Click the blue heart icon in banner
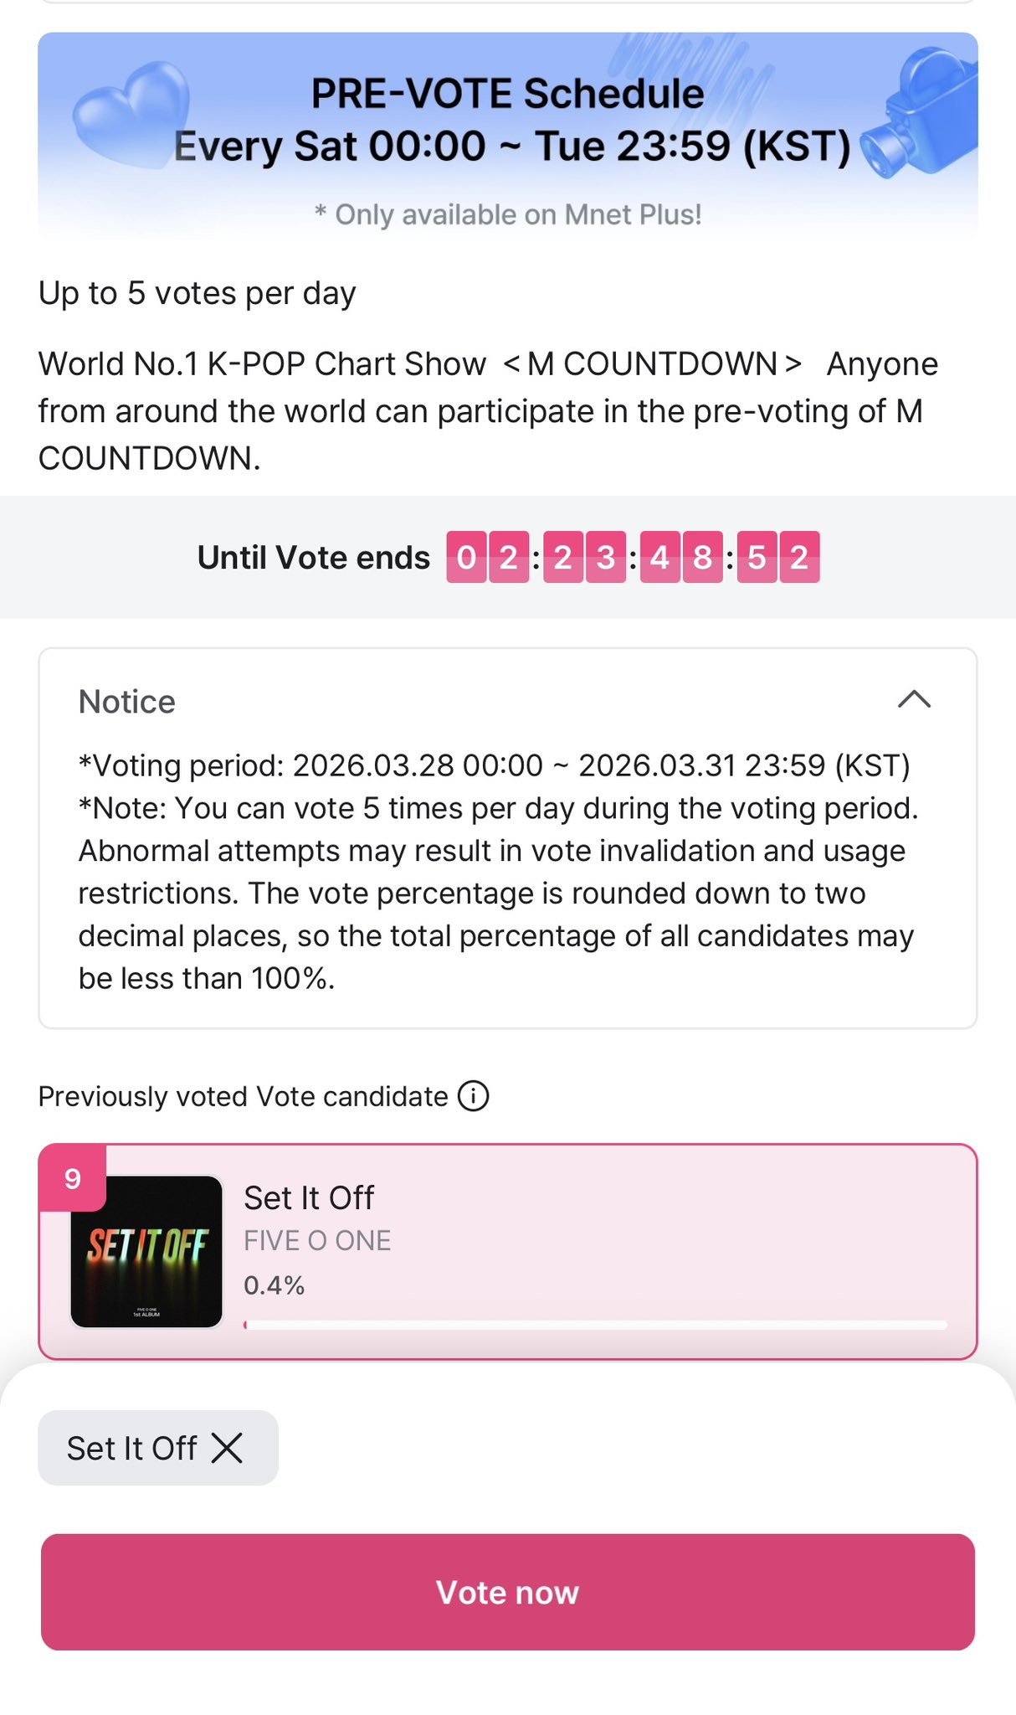The image size is (1016, 1715). tap(130, 115)
